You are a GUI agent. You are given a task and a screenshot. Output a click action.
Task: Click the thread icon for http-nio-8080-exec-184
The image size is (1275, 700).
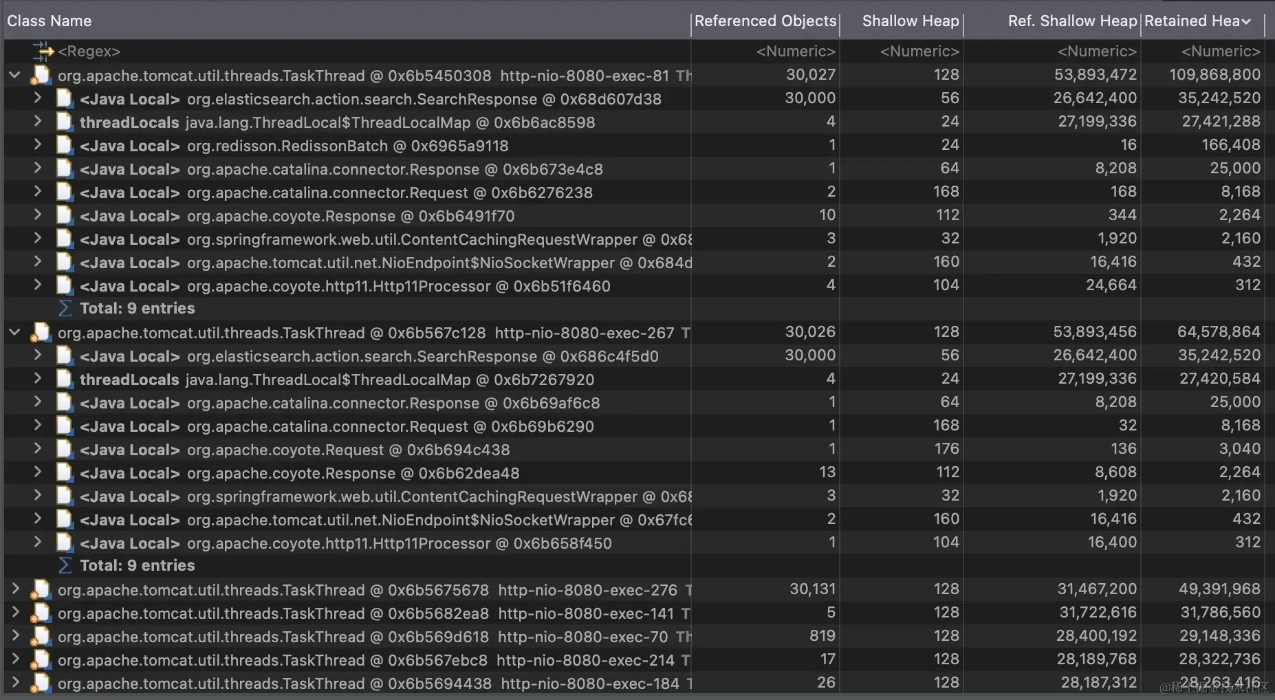pos(41,683)
